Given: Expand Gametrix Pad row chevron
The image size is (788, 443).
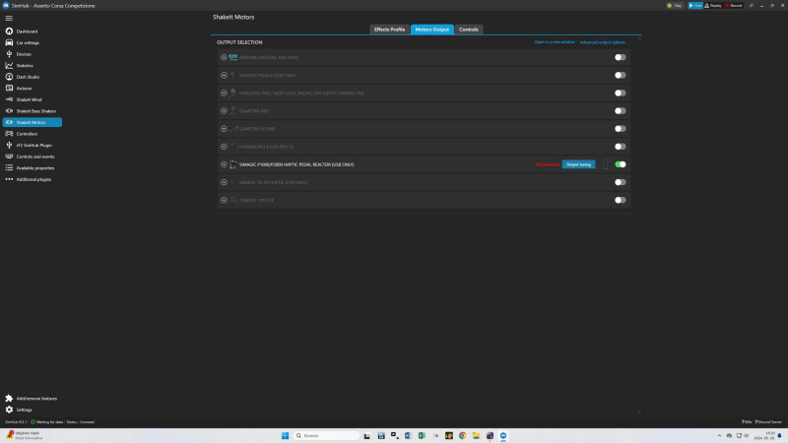Looking at the screenshot, I should (224, 111).
